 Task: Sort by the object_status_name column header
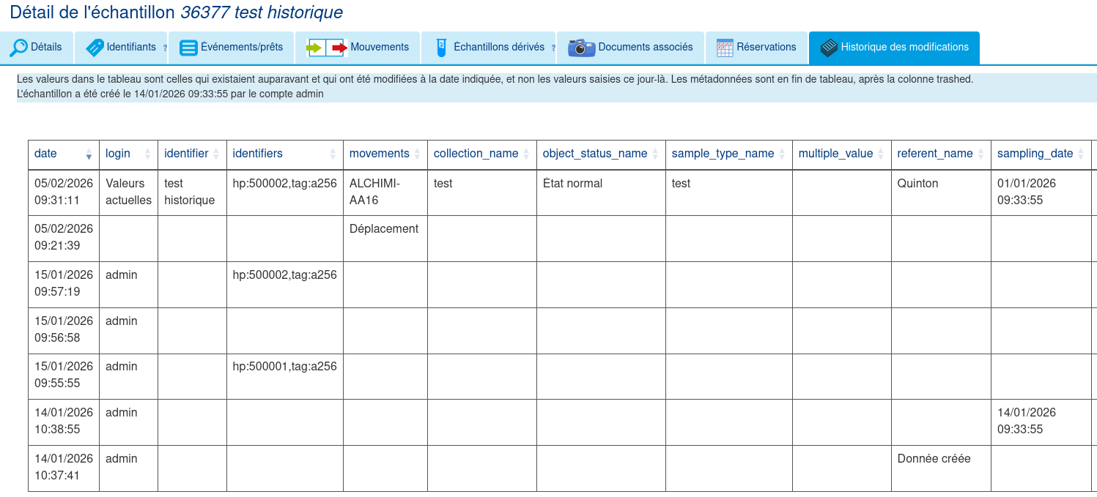(x=600, y=154)
